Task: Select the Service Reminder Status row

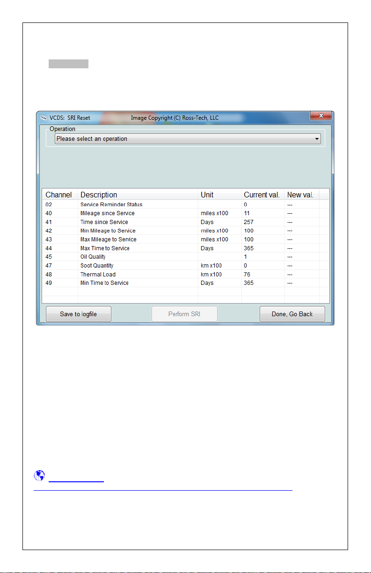Action: (186, 204)
